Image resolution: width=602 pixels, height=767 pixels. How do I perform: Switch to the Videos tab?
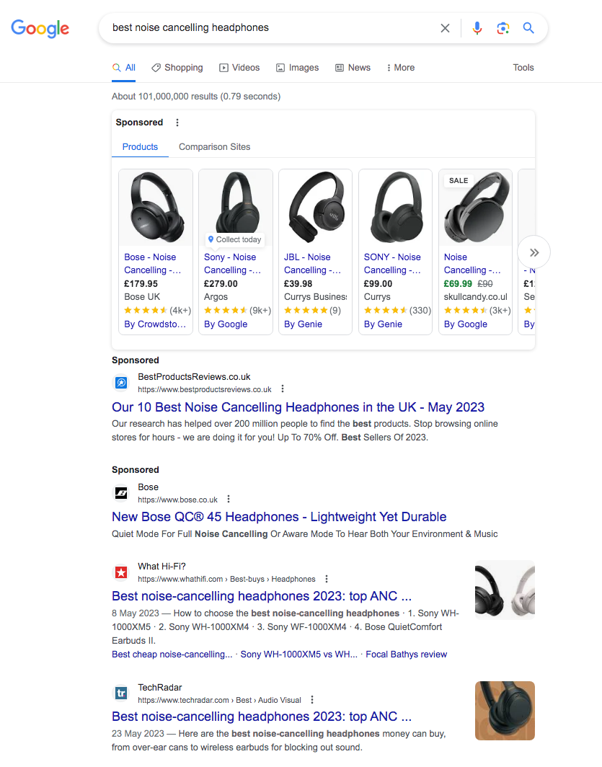coord(239,68)
